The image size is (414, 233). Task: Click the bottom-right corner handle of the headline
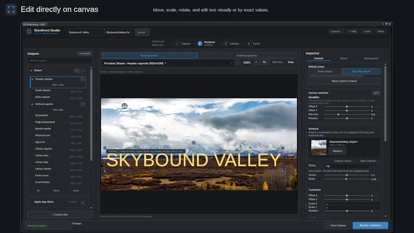coord(283,171)
